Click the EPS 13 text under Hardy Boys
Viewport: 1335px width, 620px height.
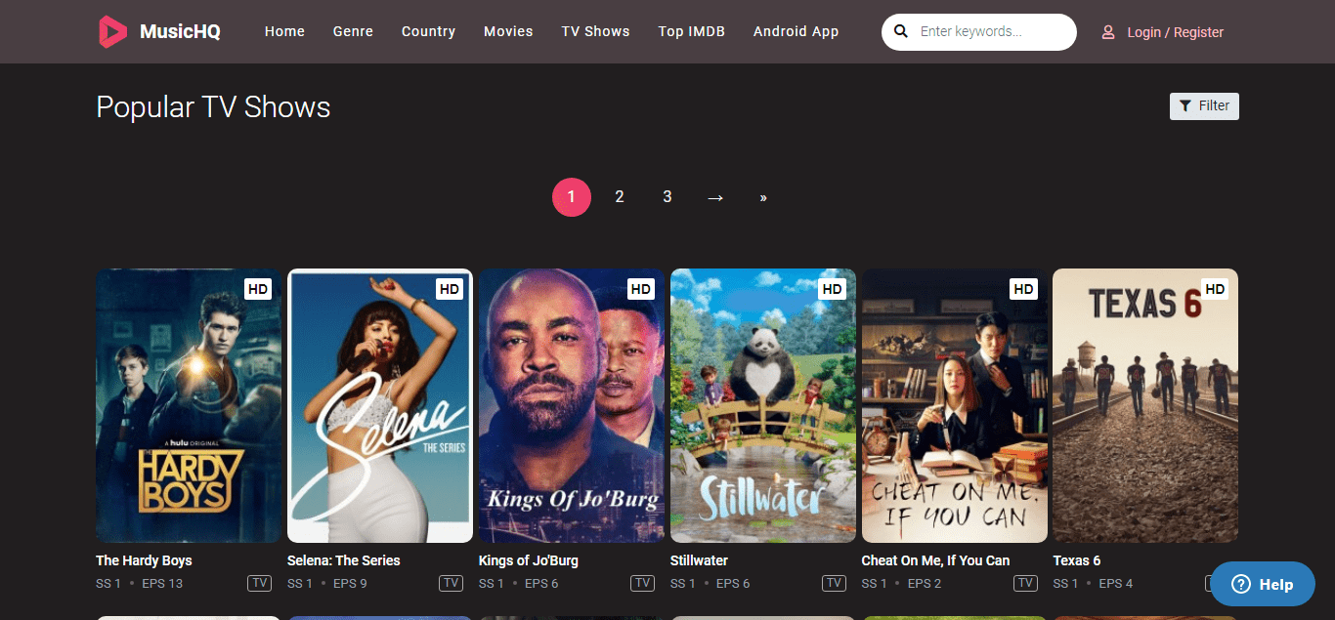click(x=162, y=584)
